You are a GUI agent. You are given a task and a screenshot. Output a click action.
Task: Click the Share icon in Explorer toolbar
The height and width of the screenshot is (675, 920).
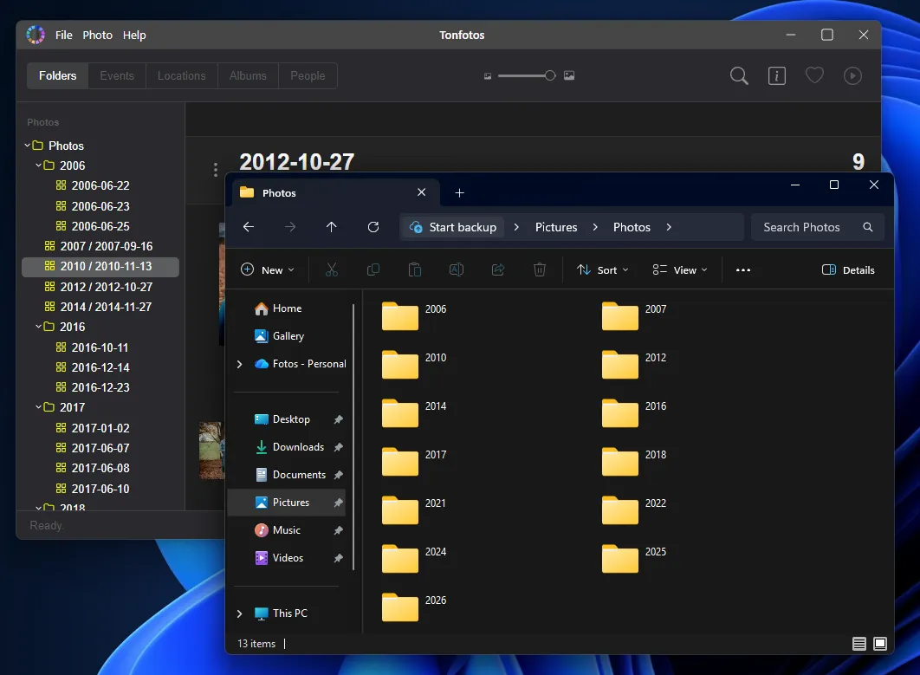pos(498,270)
